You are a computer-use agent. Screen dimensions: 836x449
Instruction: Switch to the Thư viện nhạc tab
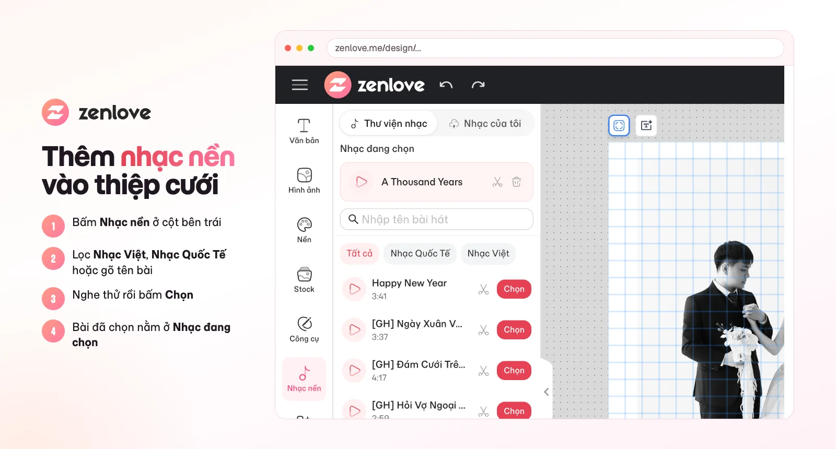388,124
